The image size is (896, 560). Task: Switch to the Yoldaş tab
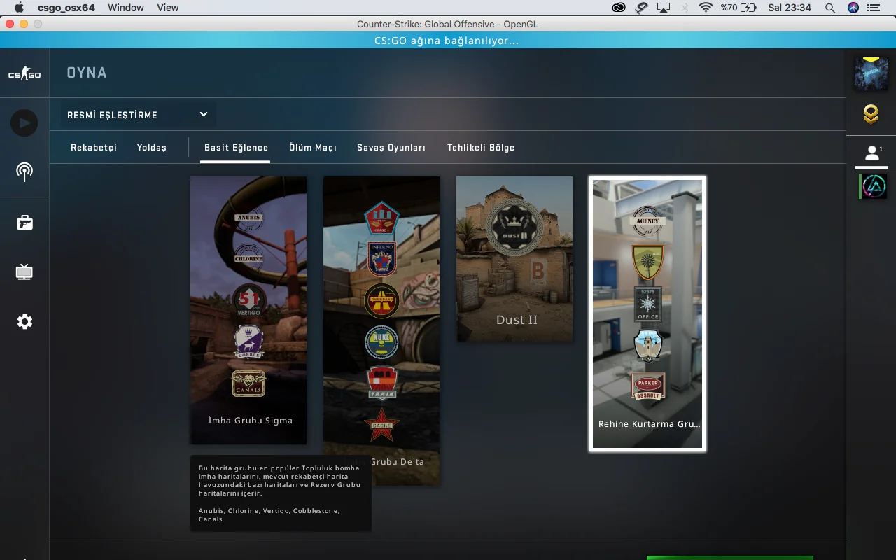(152, 148)
